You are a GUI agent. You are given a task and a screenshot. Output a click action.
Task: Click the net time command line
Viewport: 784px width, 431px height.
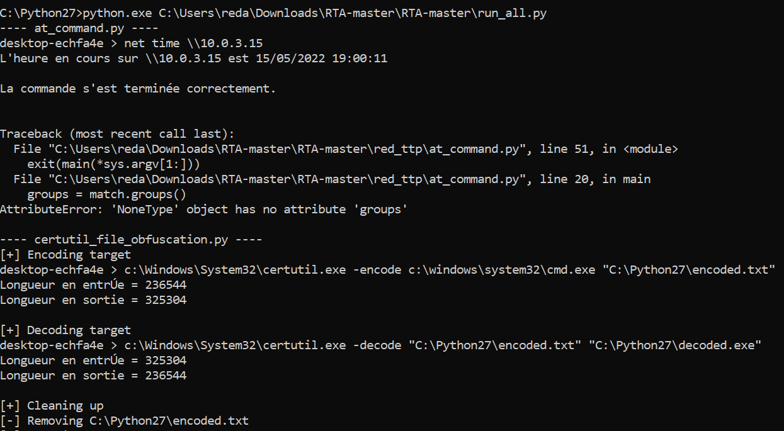(x=131, y=43)
